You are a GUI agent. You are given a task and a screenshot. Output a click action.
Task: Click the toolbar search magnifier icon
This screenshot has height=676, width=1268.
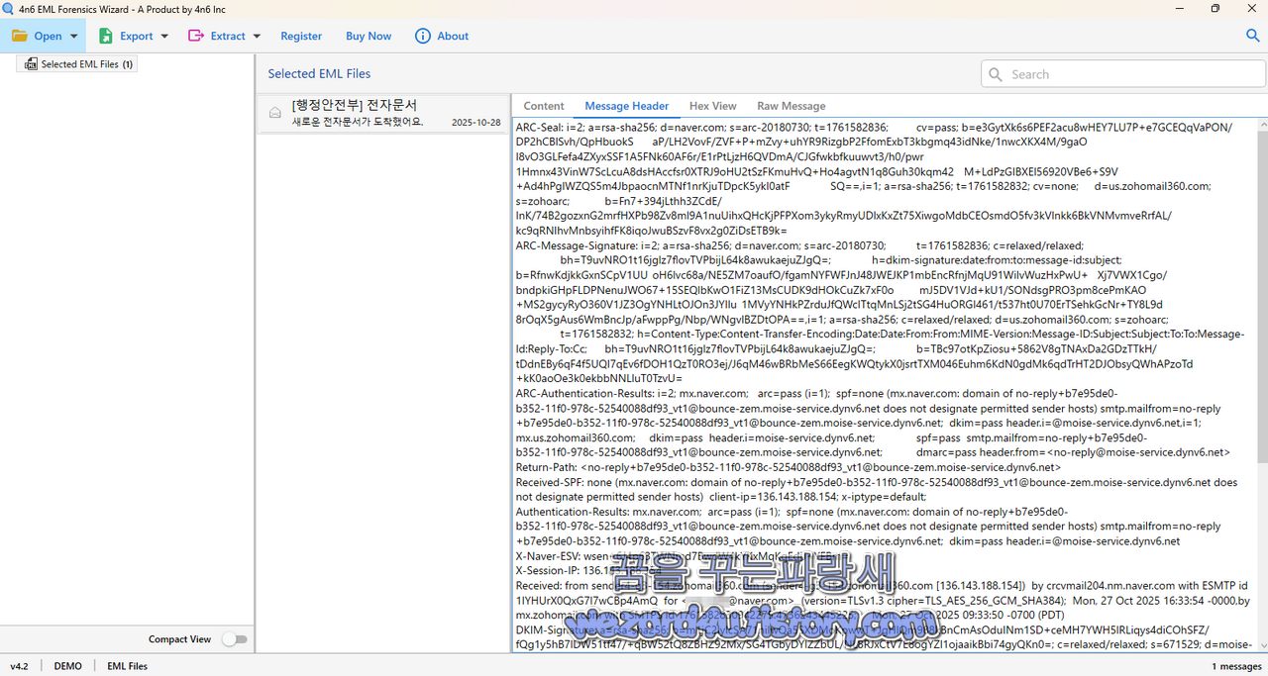pos(1252,36)
